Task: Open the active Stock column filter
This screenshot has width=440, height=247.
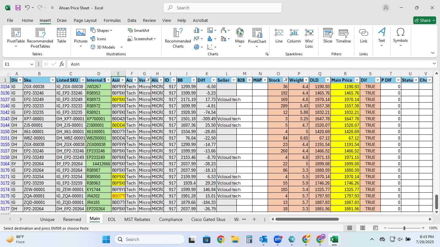Action: pyautogui.click(x=285, y=80)
